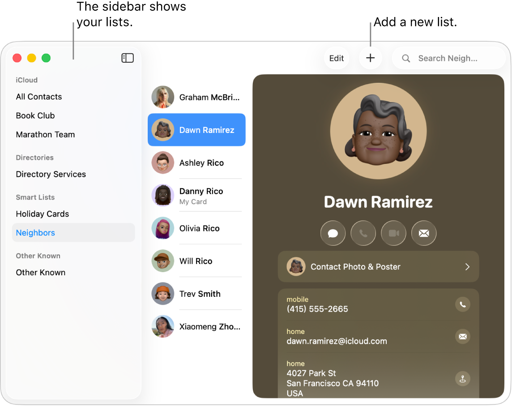This screenshot has width=512, height=406.
Task: Click the mail icon beside dawn.ramirez@icloud.com
Action: 462,337
